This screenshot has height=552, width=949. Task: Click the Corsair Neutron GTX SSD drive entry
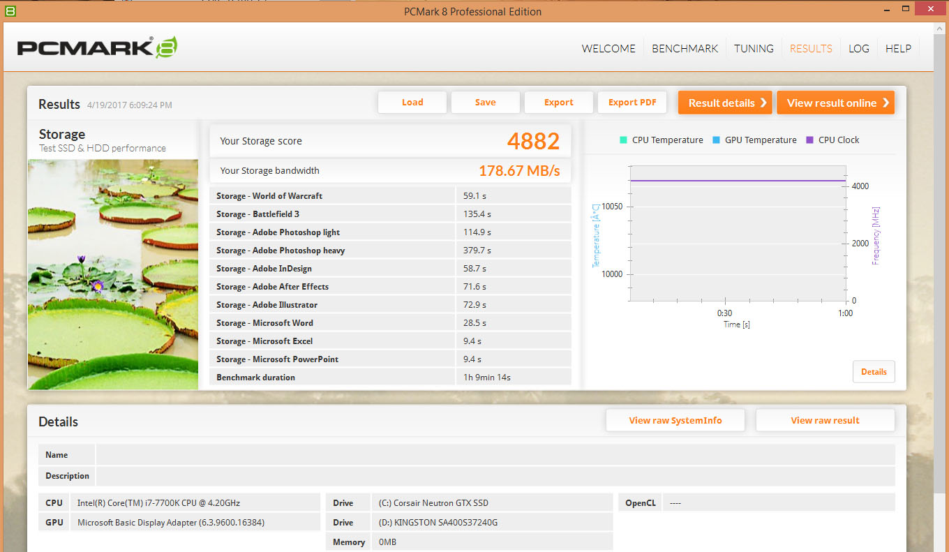click(433, 503)
